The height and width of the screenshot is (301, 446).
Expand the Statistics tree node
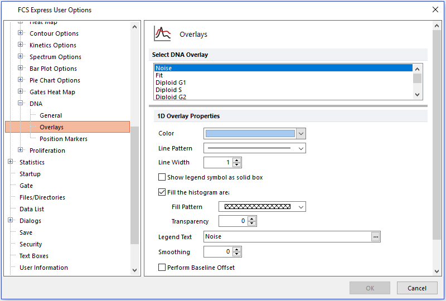click(10, 162)
